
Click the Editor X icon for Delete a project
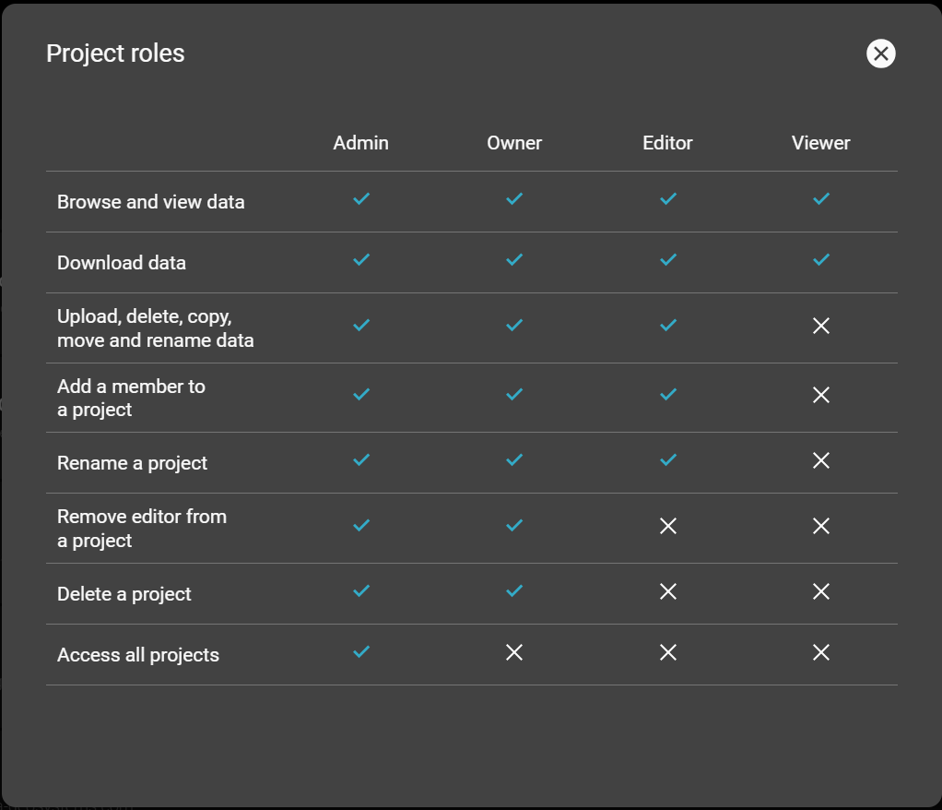click(x=668, y=591)
